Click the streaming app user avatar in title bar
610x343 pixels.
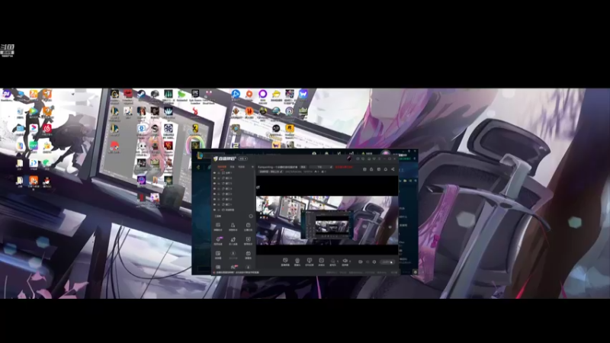[349, 159]
